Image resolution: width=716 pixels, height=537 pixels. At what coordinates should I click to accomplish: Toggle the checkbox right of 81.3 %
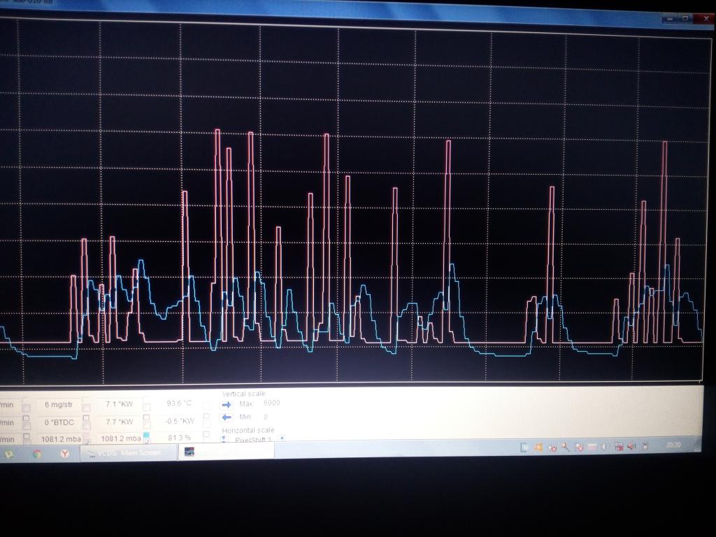click(x=206, y=434)
